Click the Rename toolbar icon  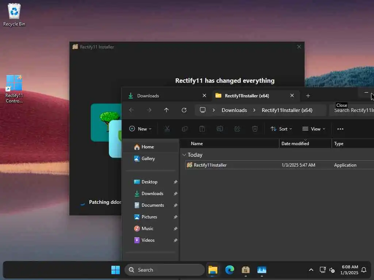point(220,129)
